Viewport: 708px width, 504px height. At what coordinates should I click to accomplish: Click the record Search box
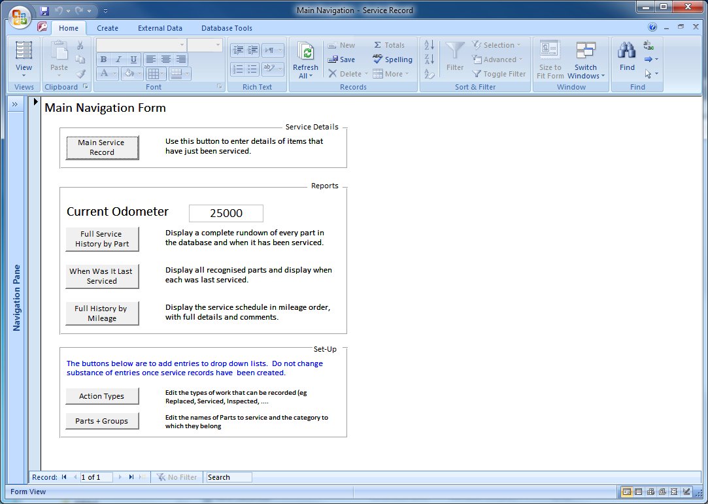(229, 477)
